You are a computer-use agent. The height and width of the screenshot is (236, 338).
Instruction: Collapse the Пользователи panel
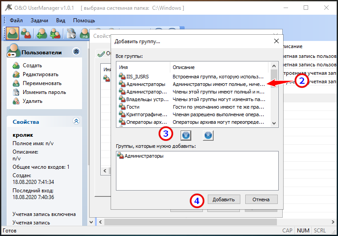click(x=76, y=52)
